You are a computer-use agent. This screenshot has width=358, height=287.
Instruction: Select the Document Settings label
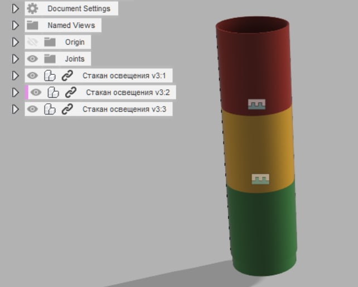[x=79, y=9]
